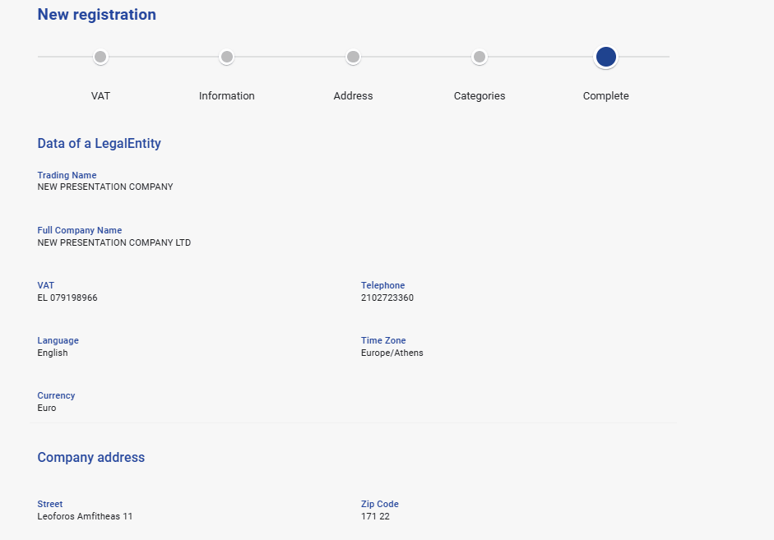Go to the Information step circle
The width and height of the screenshot is (774, 540).
pos(227,57)
